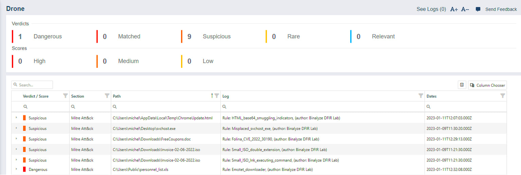Image resolution: width=521 pixels, height=175 pixels.
Task: Open the Column Chooser
Action: tap(487, 85)
